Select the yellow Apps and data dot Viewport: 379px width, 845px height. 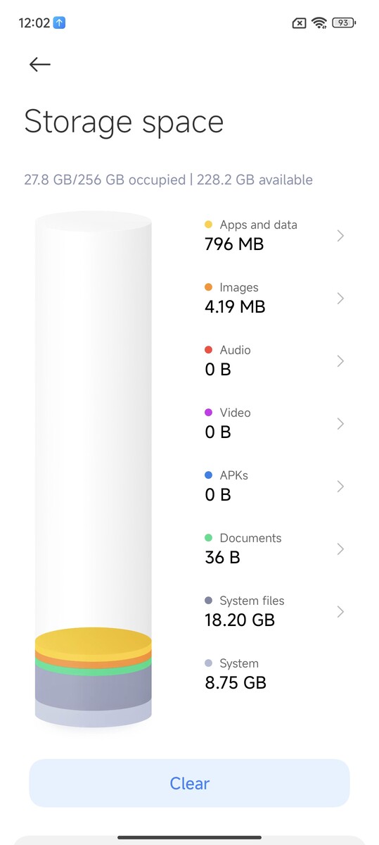[208, 225]
